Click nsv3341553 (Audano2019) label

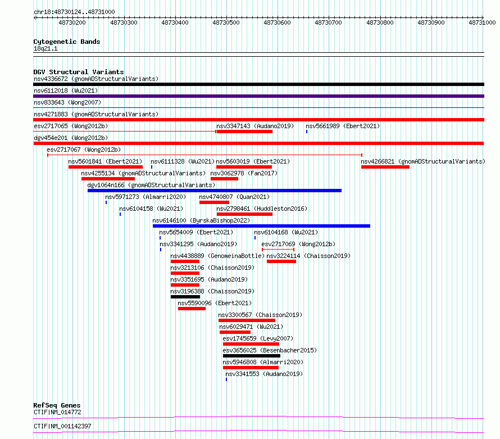264,374
